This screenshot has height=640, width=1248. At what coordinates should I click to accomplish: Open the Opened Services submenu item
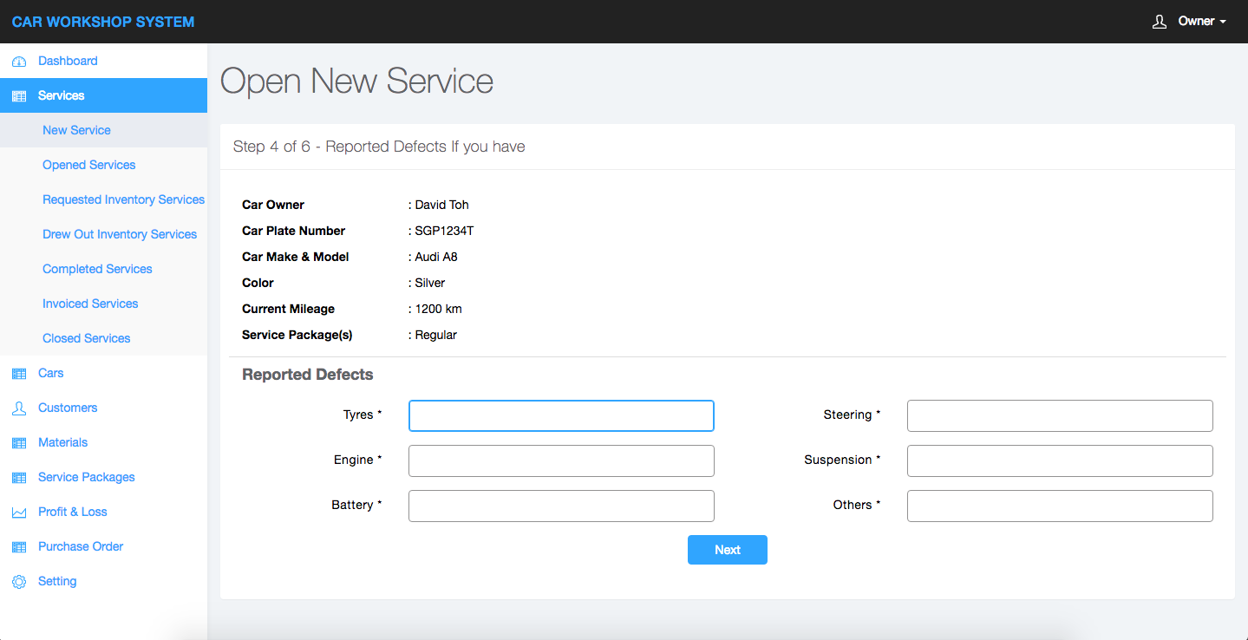(x=88, y=165)
